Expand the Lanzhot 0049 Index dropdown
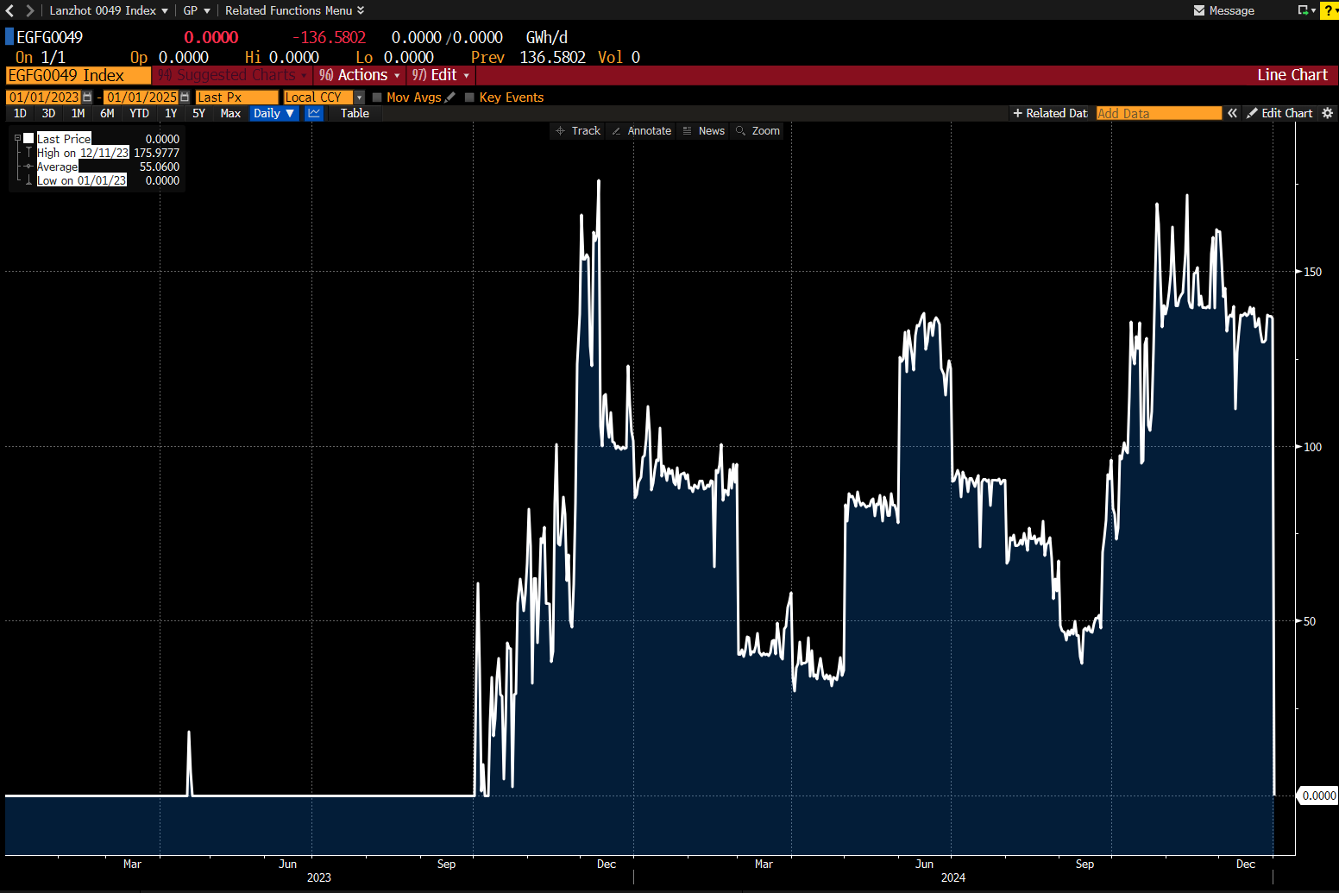1339x893 pixels. click(109, 10)
